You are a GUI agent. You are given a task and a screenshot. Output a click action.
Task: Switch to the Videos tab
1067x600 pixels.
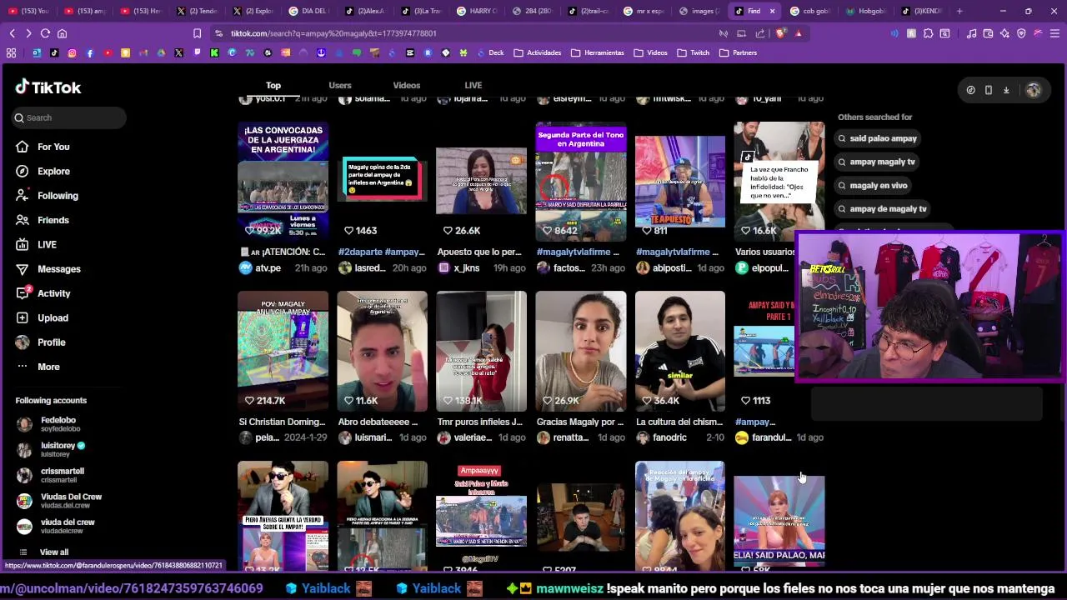coord(407,85)
